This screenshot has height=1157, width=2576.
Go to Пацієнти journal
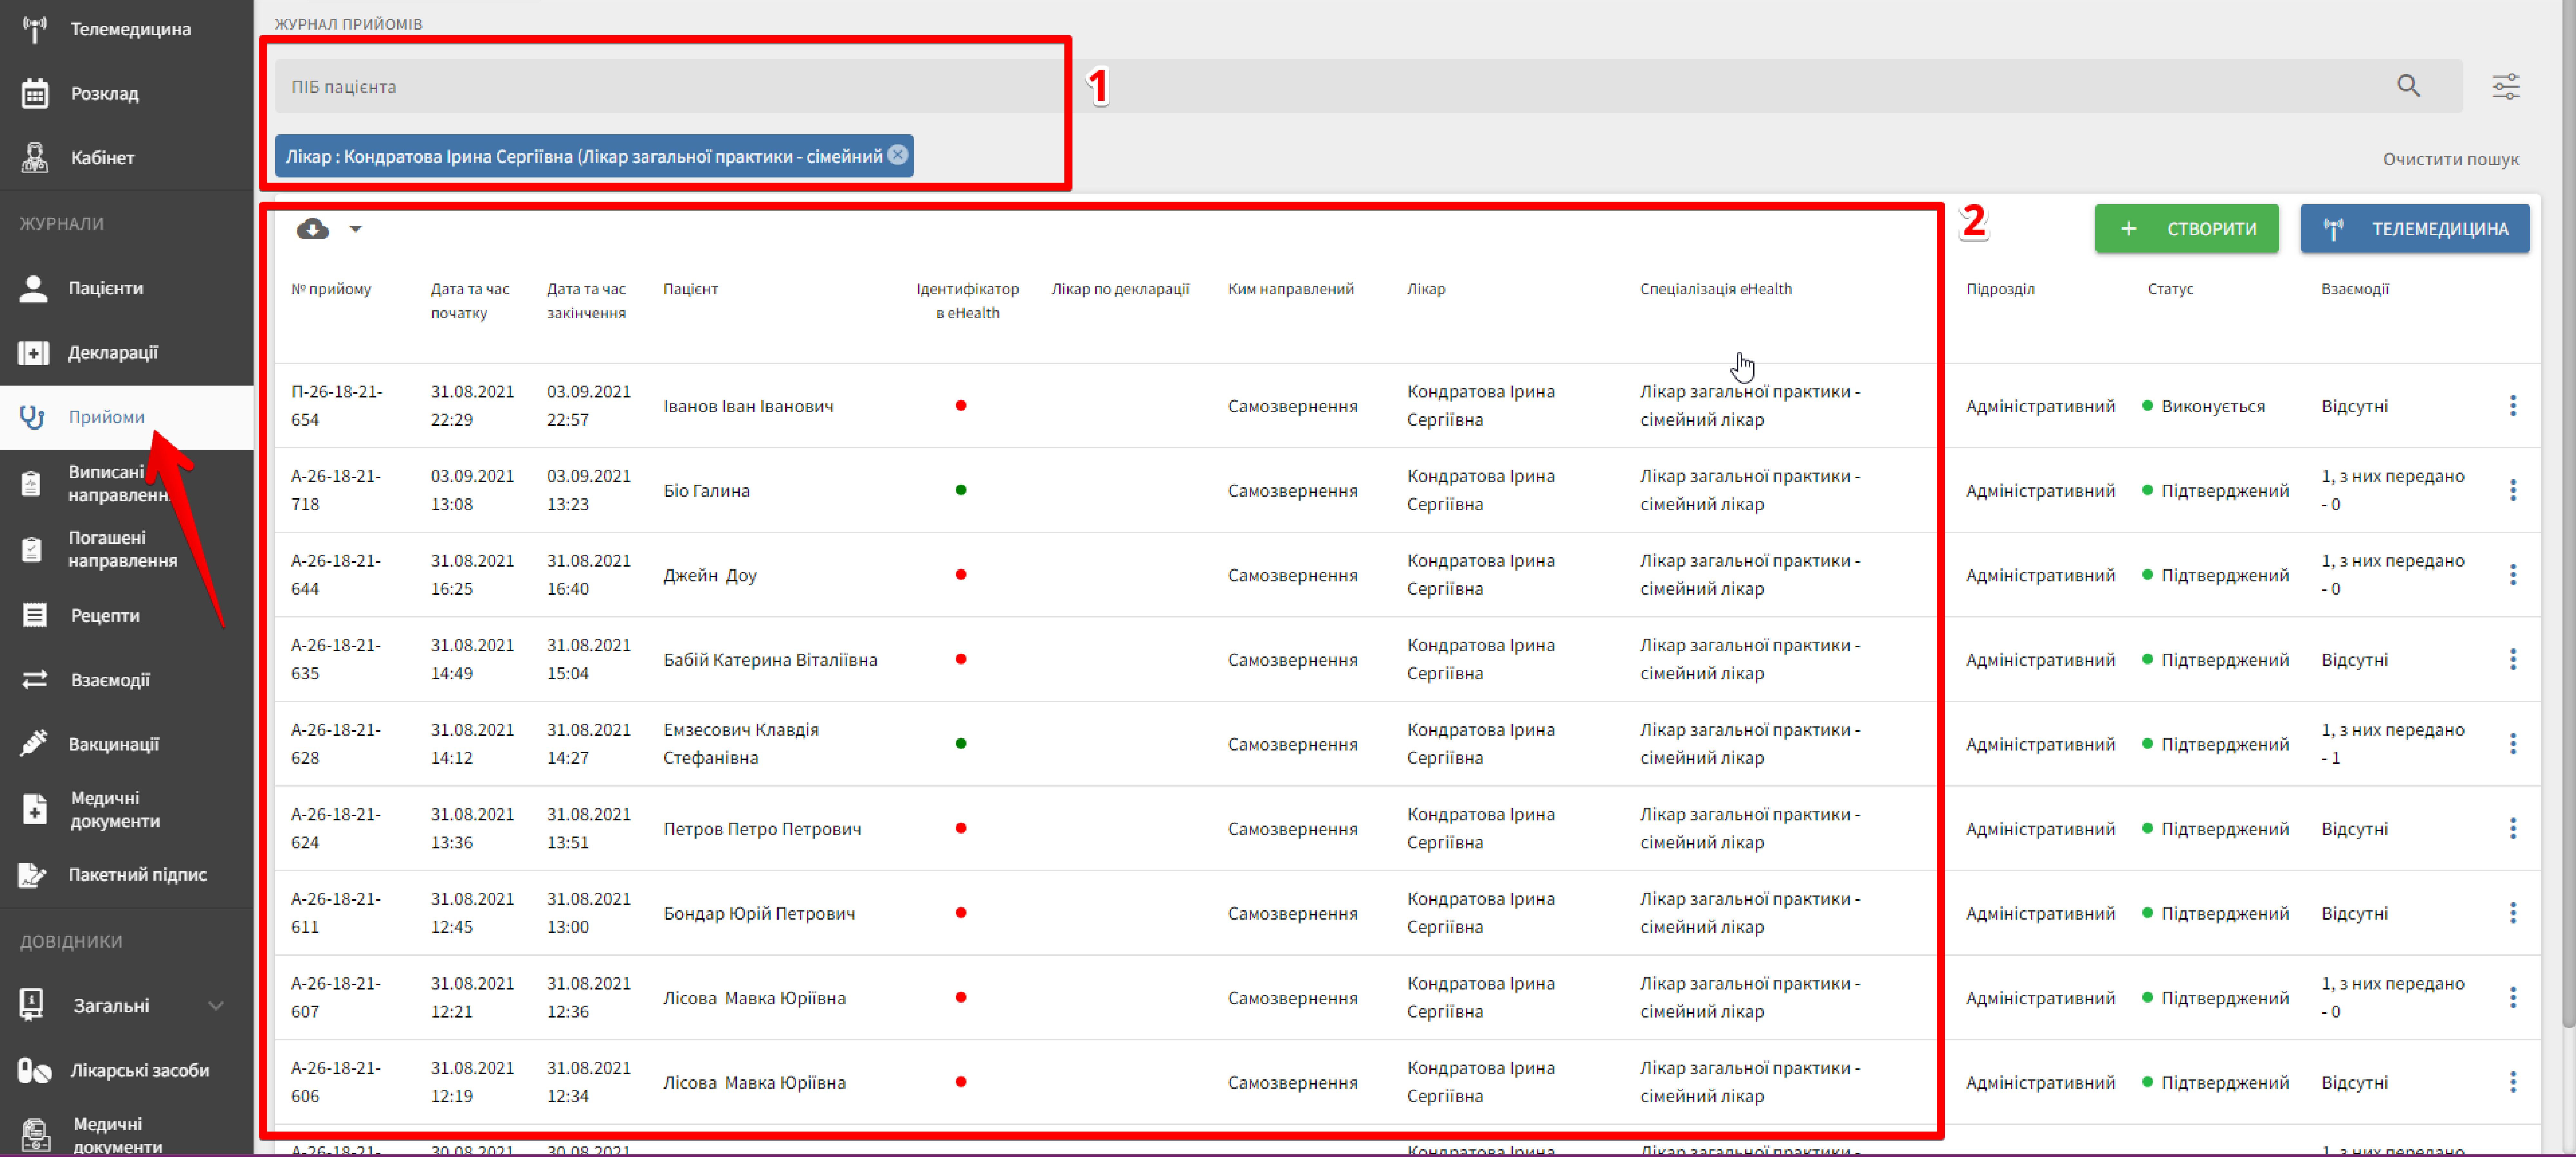tap(105, 288)
